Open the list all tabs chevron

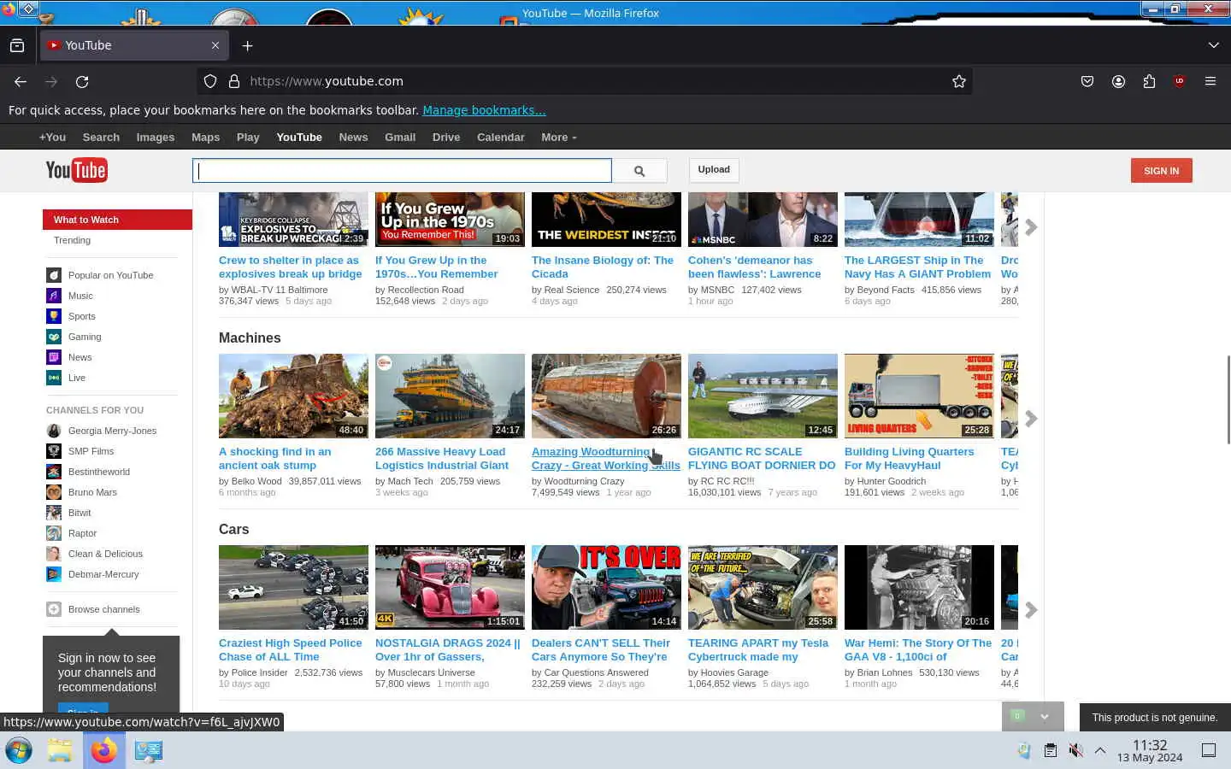1213,45
